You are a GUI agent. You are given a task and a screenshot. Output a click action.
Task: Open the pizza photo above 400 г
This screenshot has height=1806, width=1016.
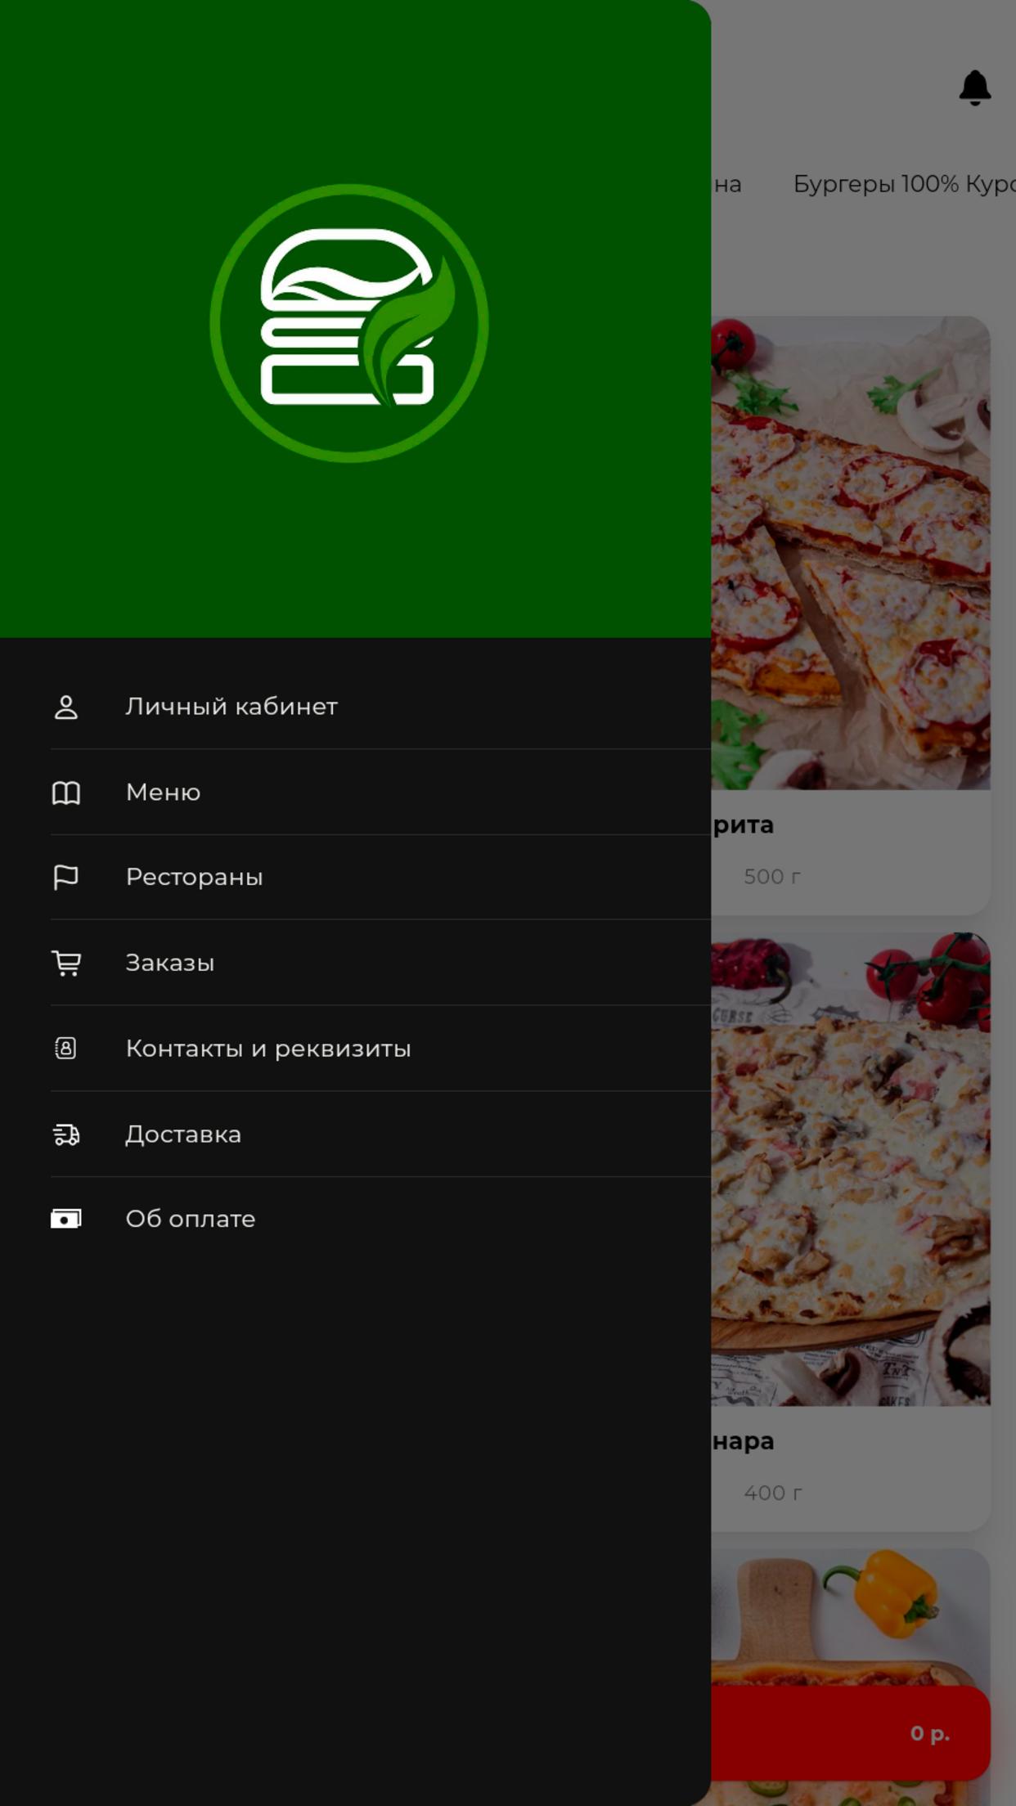[x=851, y=1169]
